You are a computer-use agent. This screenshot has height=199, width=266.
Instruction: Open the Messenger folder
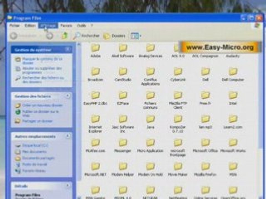(x=123, y=146)
